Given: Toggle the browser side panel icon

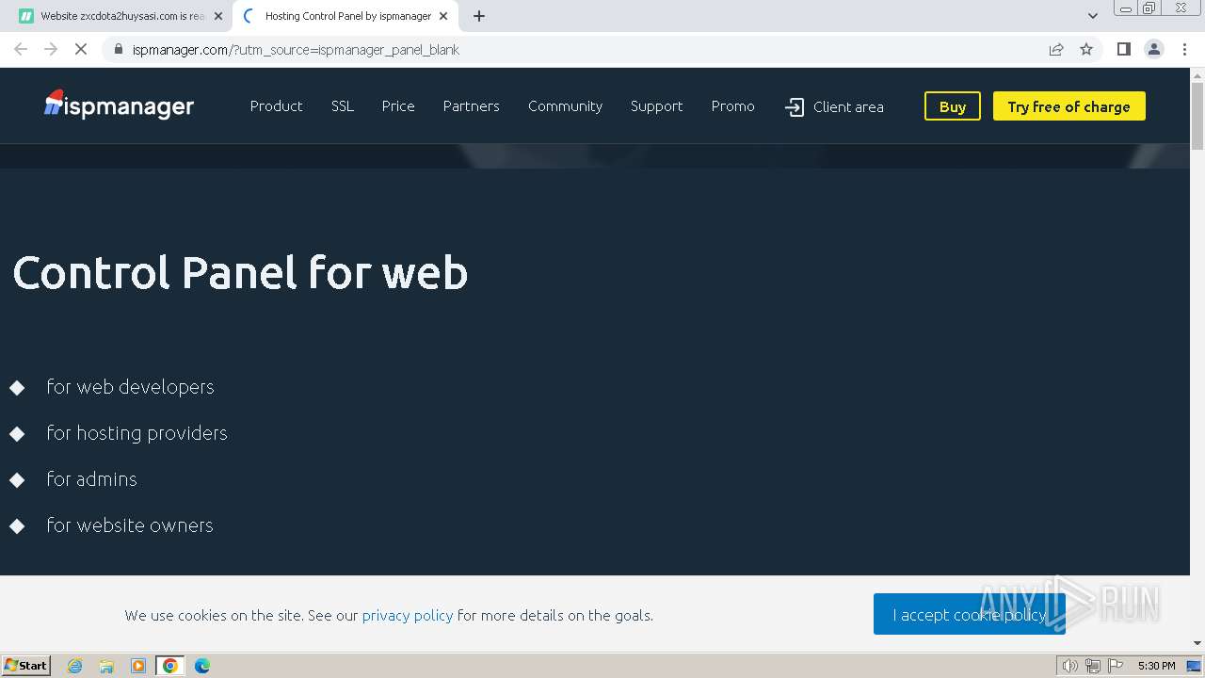Looking at the screenshot, I should (x=1123, y=49).
